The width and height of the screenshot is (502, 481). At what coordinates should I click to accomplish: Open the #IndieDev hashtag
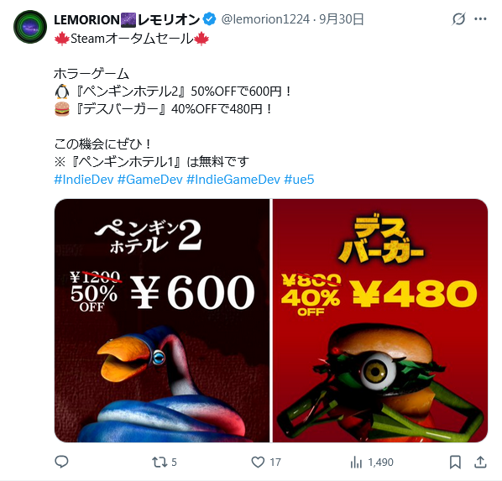click(84, 180)
